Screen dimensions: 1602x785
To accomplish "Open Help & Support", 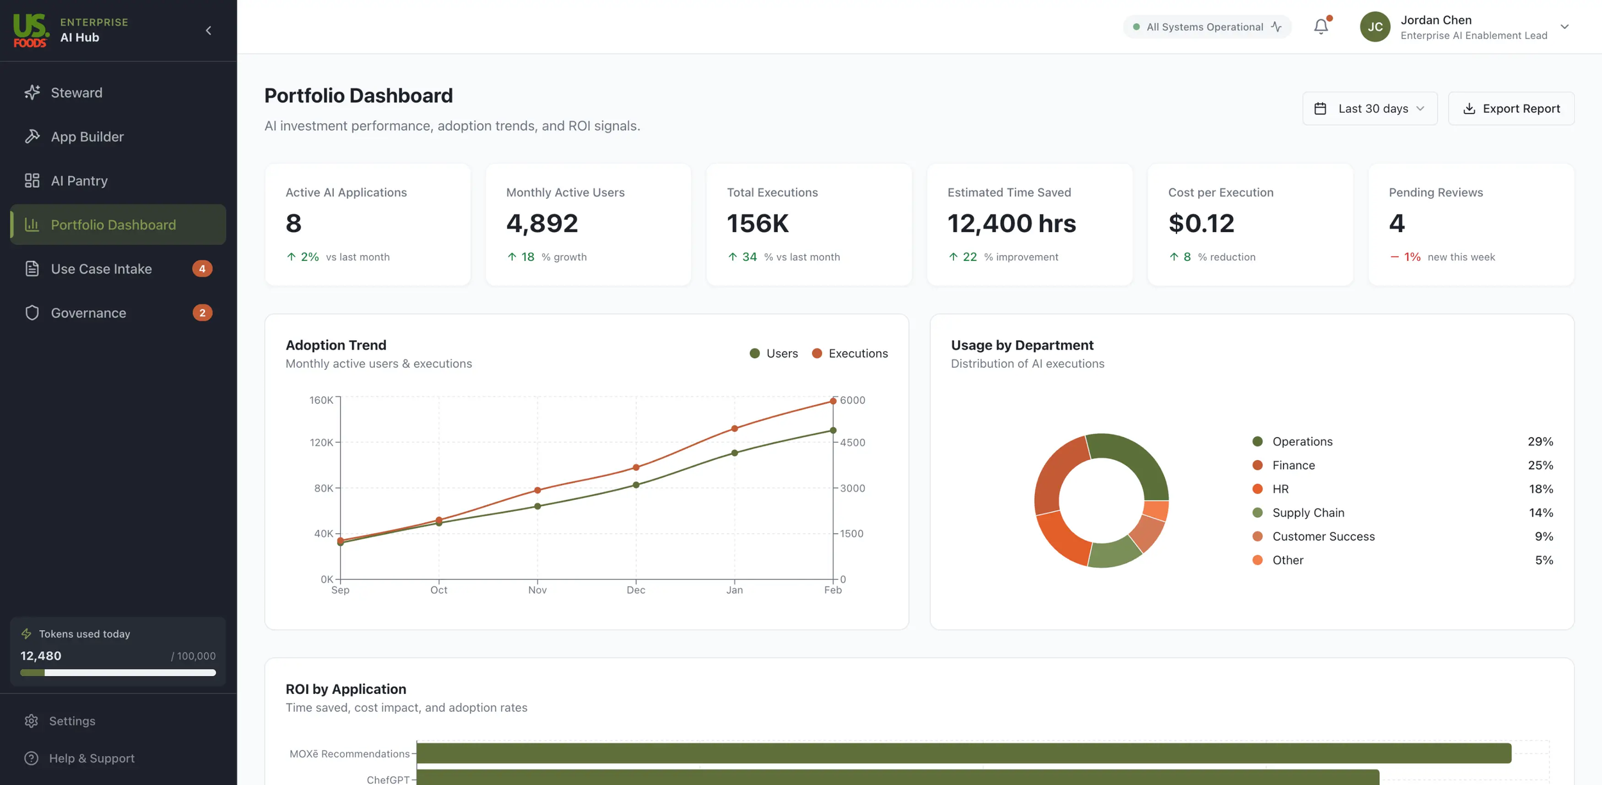I will coord(91,758).
